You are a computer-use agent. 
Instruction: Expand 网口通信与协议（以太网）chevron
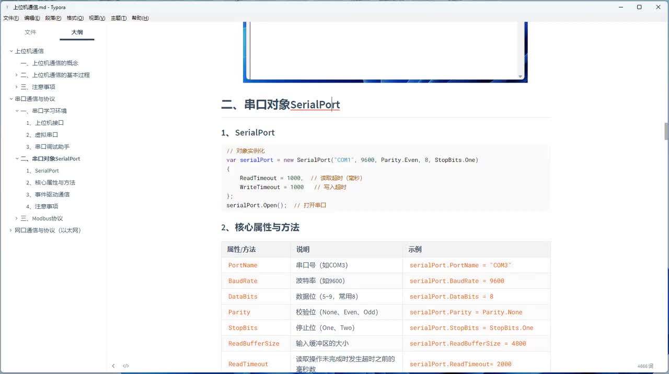pos(11,230)
